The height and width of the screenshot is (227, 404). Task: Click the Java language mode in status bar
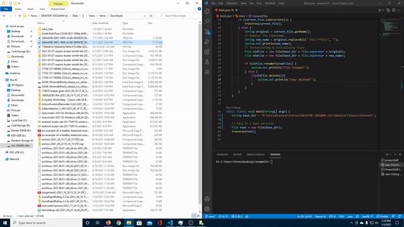click(x=350, y=216)
